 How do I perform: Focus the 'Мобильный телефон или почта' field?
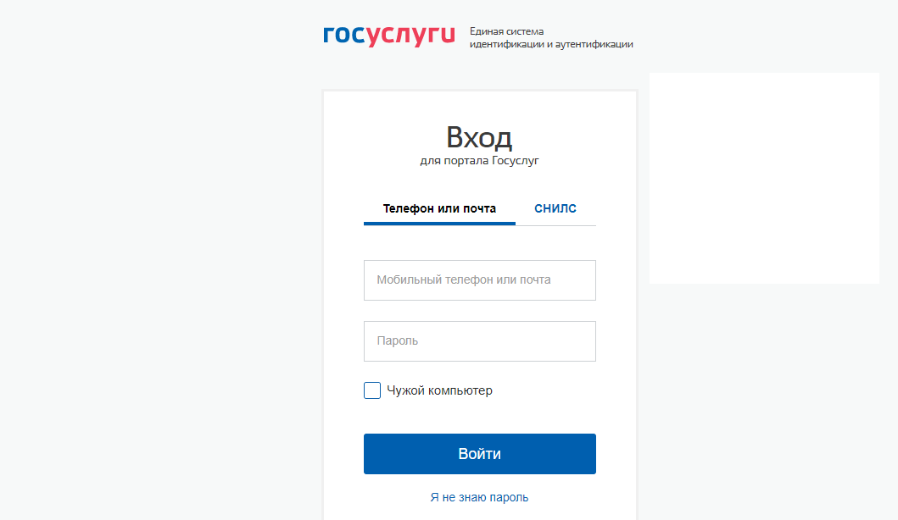coord(479,280)
